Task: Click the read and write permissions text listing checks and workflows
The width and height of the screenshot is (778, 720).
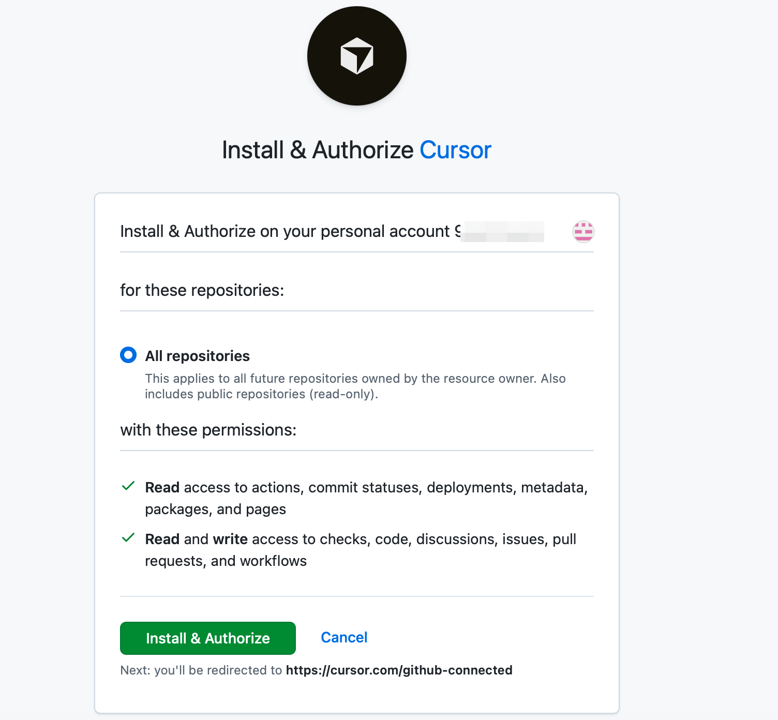Action: click(360, 550)
